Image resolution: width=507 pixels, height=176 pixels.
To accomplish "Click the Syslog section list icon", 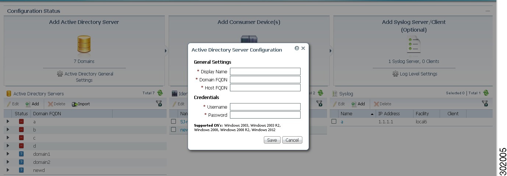I will tap(335, 94).
